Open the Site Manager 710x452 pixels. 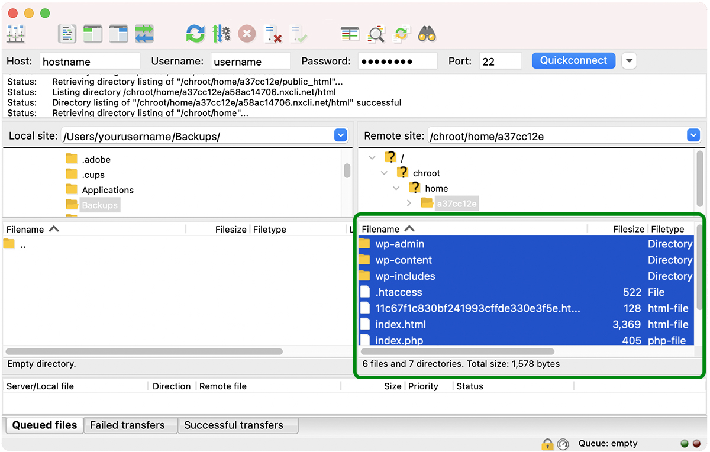pos(15,34)
